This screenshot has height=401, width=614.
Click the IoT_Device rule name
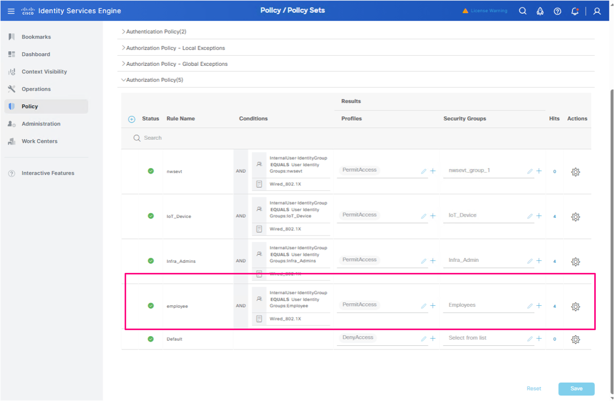tap(179, 216)
